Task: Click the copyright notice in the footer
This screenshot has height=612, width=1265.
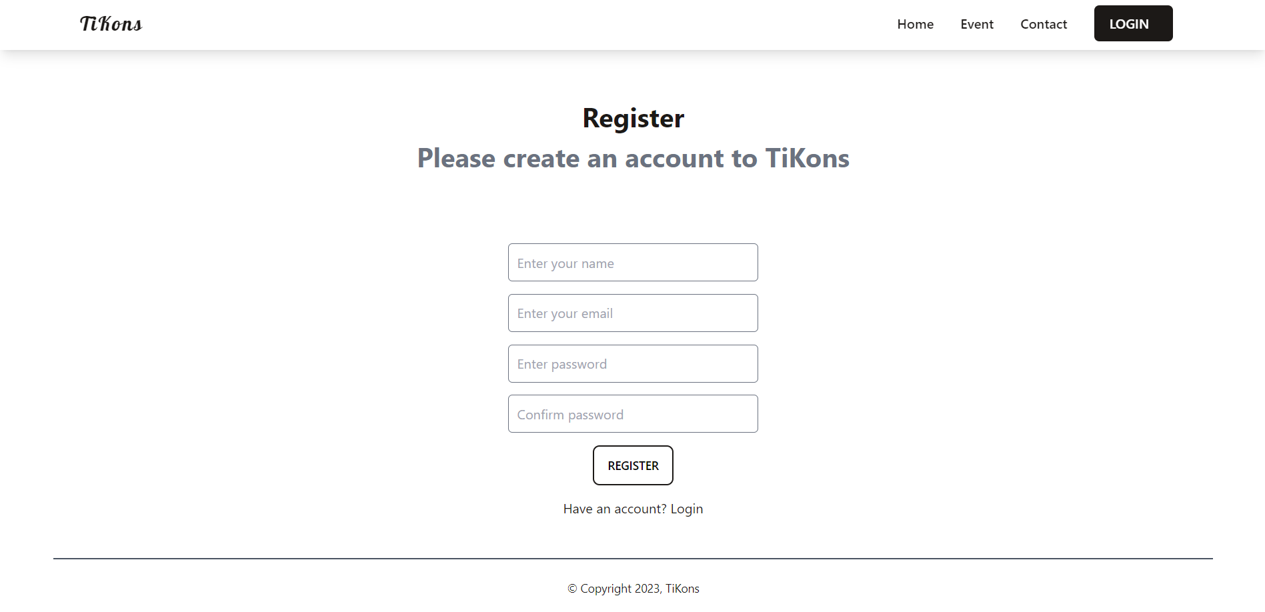Action: click(x=633, y=588)
